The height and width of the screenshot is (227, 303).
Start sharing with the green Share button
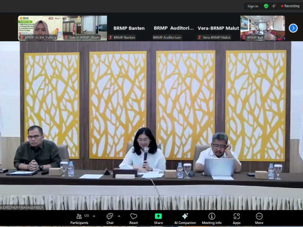(158, 218)
